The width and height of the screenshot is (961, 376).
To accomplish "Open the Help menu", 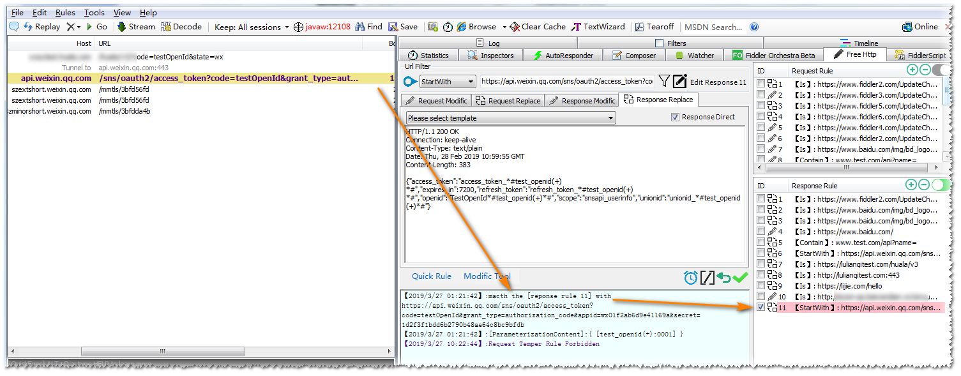I will click(x=148, y=13).
